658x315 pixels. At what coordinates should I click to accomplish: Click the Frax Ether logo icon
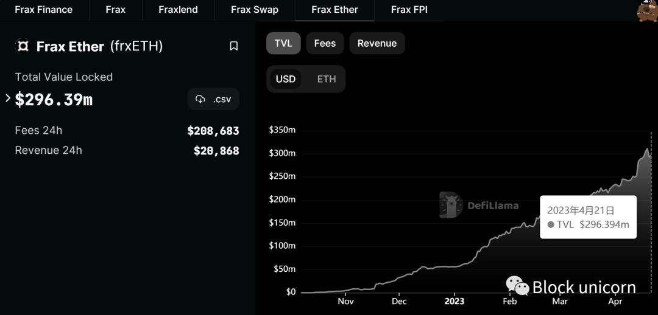[x=23, y=46]
